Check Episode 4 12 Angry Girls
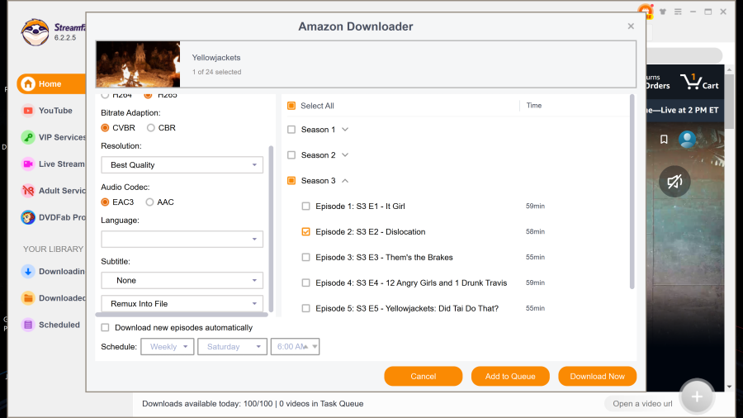 tap(305, 283)
